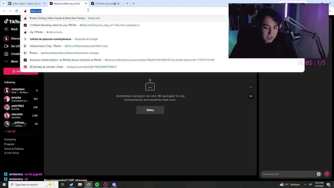Open nnsystem's live from Following list
This screenshot has height=188, width=334.
pyautogui.click(x=21, y=91)
